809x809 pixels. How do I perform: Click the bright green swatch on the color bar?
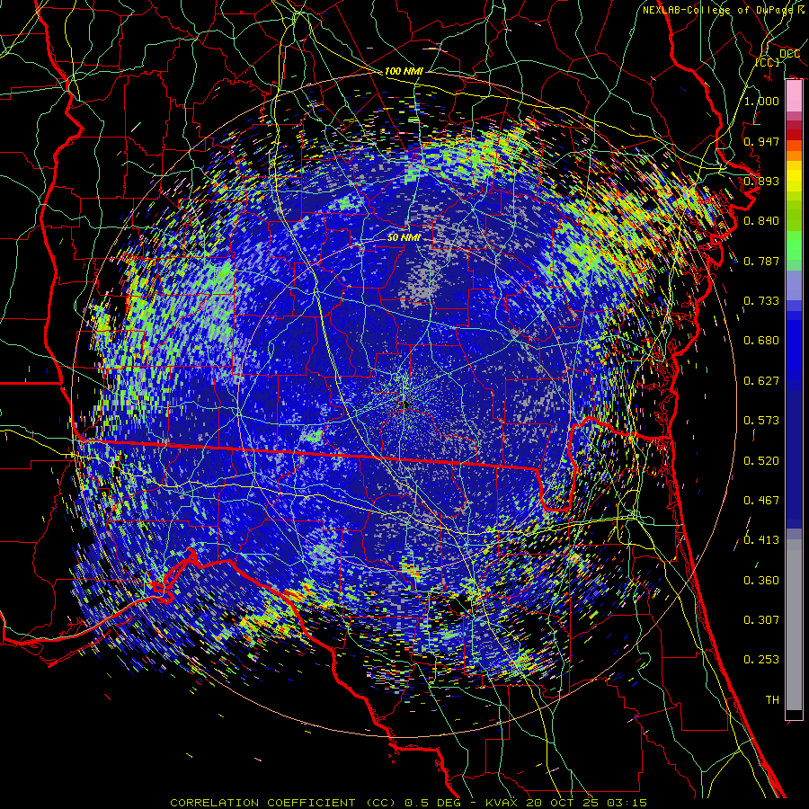[794, 245]
